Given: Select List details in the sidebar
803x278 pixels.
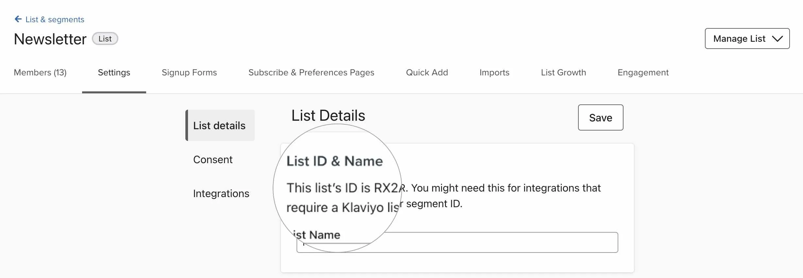Looking at the screenshot, I should pos(219,125).
